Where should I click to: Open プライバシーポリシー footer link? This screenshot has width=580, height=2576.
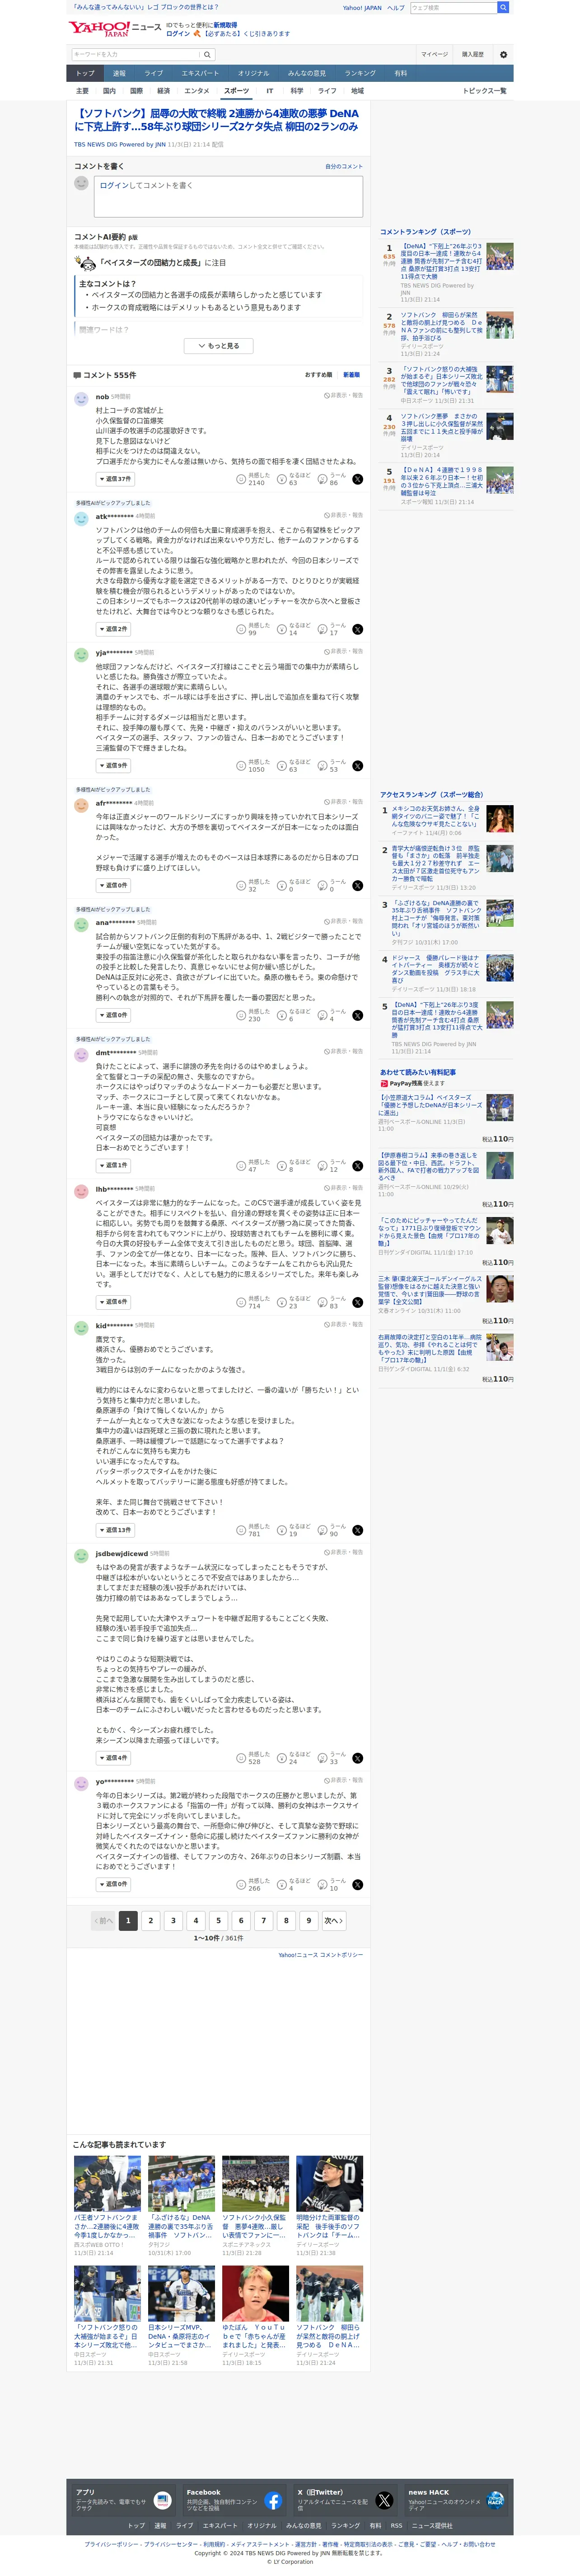coord(112,2544)
